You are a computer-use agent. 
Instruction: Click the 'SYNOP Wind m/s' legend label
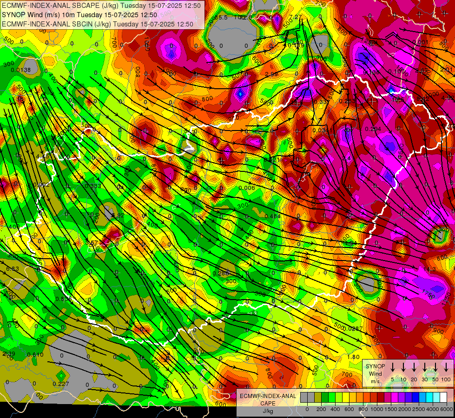[x=375, y=373]
